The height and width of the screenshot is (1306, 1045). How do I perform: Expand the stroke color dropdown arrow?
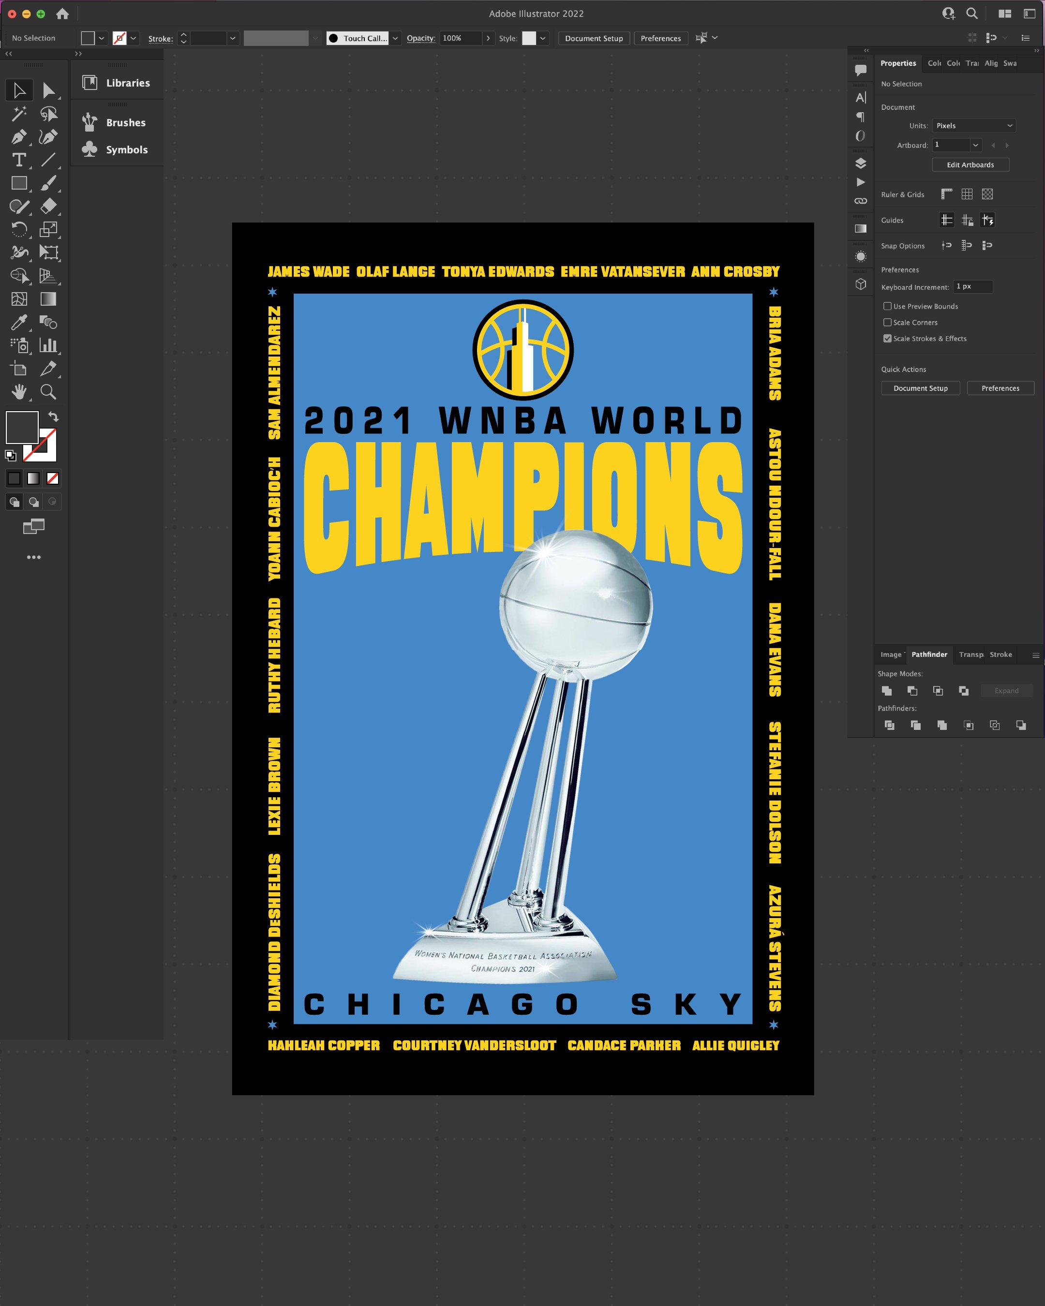(x=134, y=38)
